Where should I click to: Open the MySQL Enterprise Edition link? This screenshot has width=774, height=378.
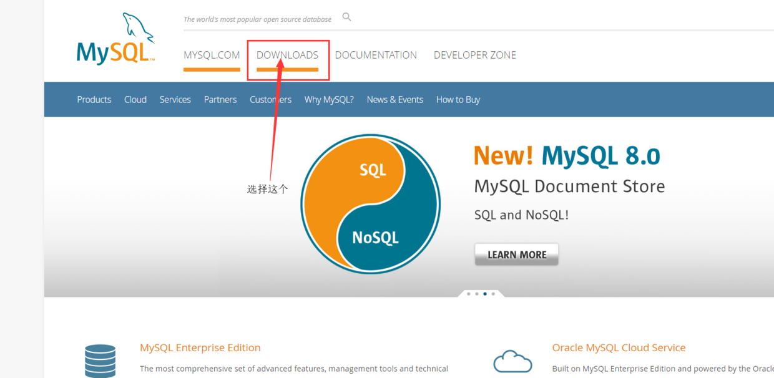(x=200, y=347)
